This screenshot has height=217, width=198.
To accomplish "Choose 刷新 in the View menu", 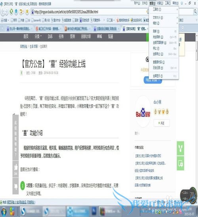I will [164, 31].
